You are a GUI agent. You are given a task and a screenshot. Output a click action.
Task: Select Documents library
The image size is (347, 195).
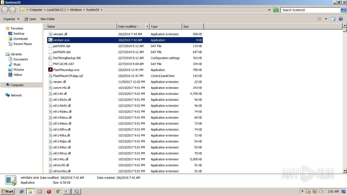pos(21,59)
